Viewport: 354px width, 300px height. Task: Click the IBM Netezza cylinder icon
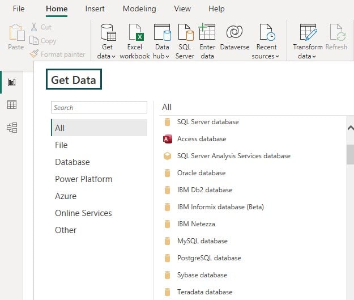167,224
